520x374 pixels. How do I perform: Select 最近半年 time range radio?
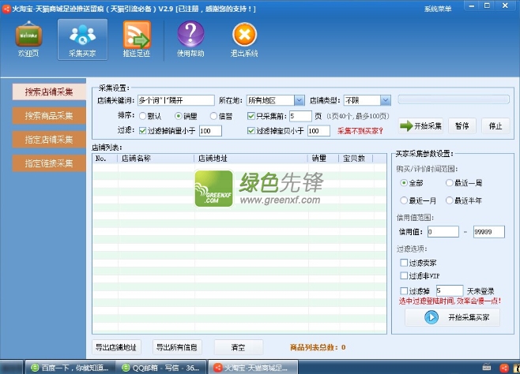[449, 200]
